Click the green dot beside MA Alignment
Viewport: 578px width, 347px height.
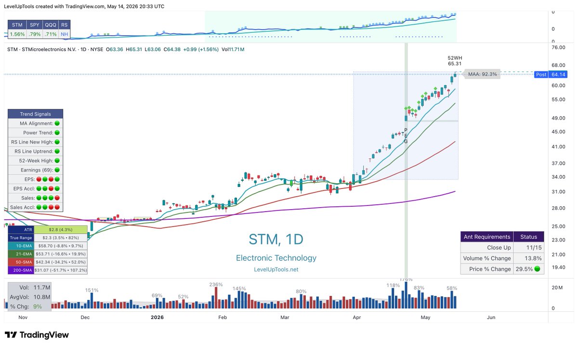coord(57,123)
